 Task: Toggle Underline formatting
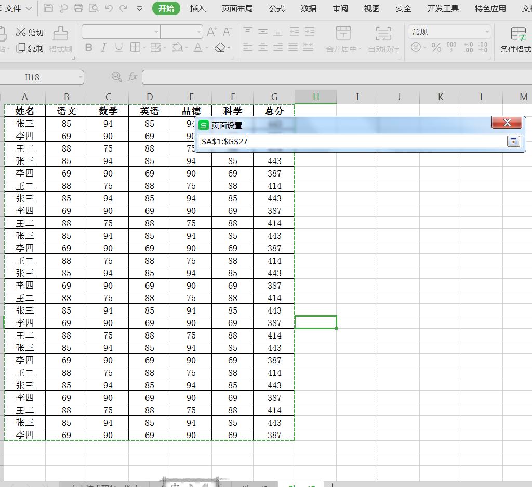coord(119,48)
